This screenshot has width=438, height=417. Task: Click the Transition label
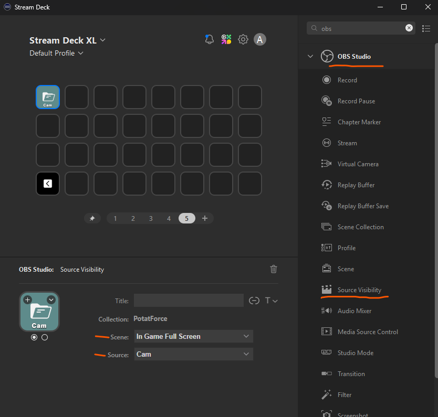coord(351,374)
